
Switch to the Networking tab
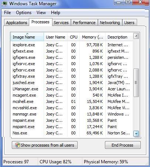(110, 23)
